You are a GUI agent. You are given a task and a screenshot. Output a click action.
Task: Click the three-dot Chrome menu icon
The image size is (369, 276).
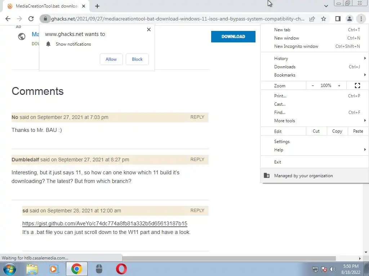click(361, 19)
